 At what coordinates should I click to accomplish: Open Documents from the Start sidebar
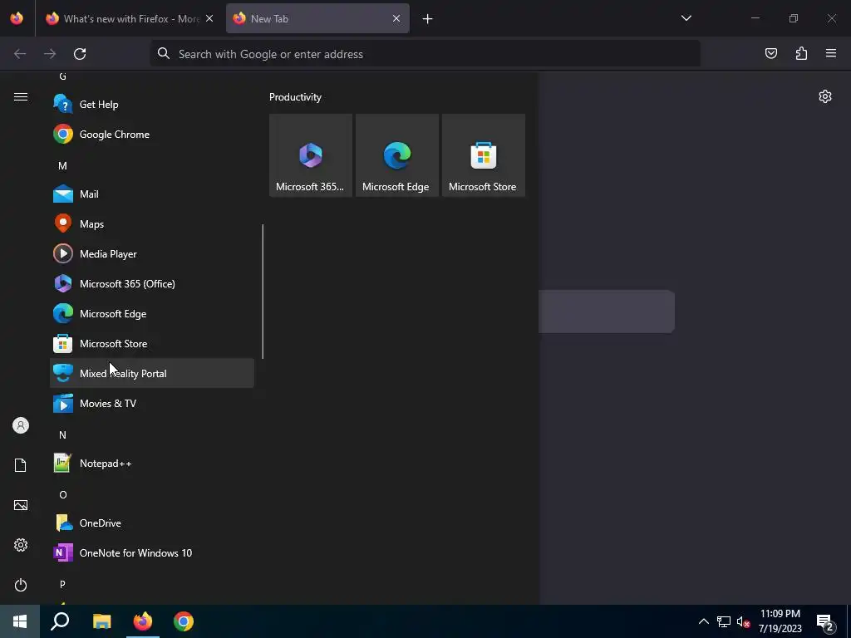click(21, 465)
